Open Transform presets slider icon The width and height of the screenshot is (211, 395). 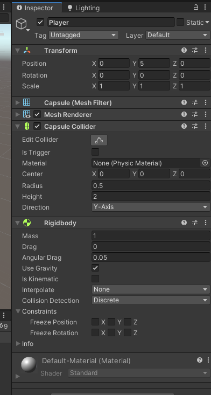pos(195,50)
